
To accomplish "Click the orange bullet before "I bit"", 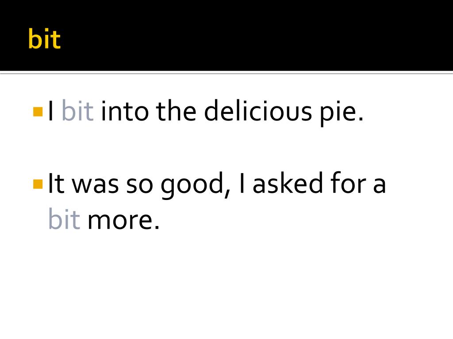I will 38,112.
